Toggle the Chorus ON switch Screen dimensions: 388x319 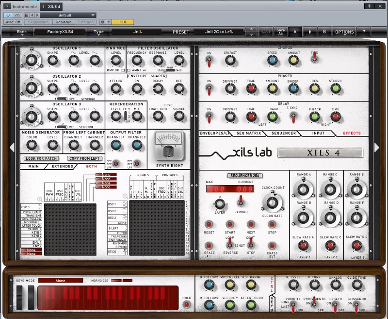click(x=209, y=61)
